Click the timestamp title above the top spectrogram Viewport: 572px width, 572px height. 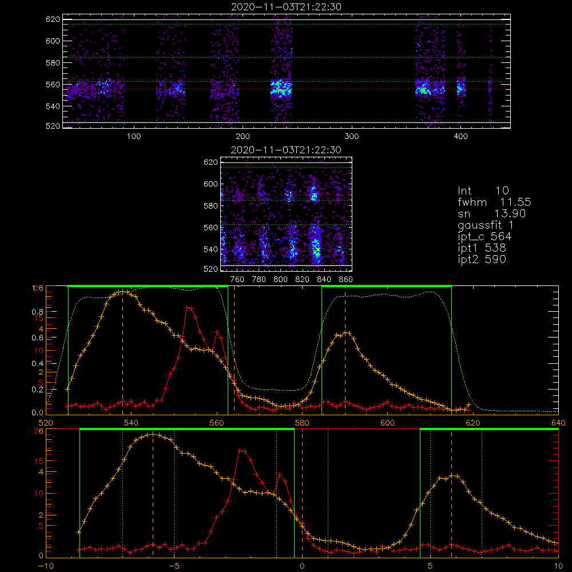[x=287, y=7]
